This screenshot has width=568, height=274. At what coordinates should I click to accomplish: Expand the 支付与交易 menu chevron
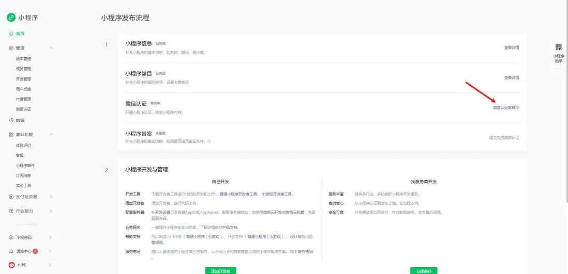pos(51,197)
